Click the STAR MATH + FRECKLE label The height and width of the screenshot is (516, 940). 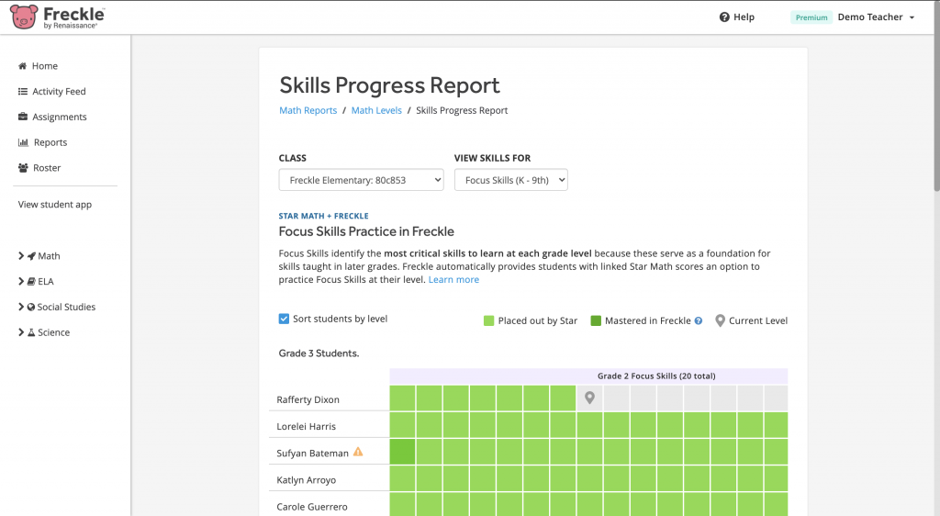point(324,216)
